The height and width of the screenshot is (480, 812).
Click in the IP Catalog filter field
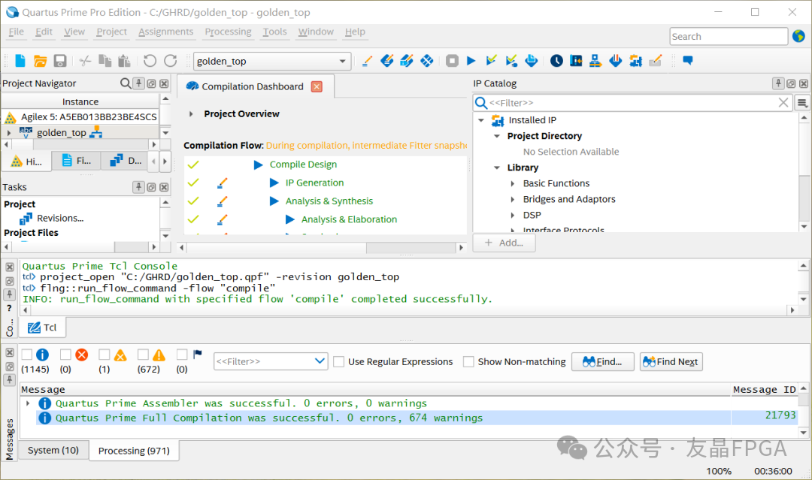click(x=632, y=103)
